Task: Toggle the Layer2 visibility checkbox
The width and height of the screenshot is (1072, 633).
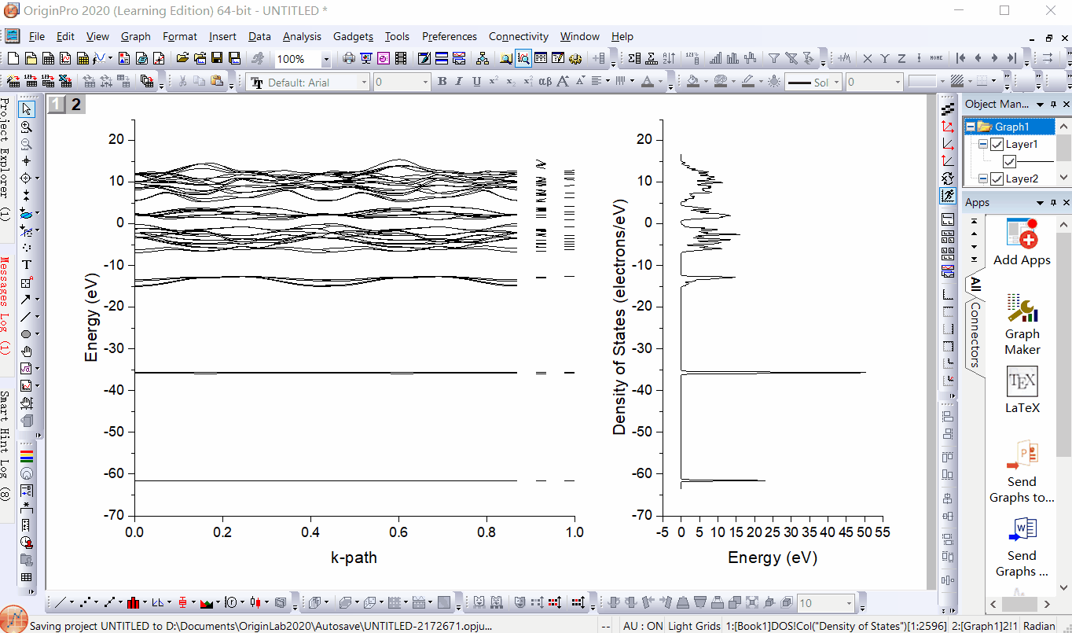Action: (x=997, y=179)
